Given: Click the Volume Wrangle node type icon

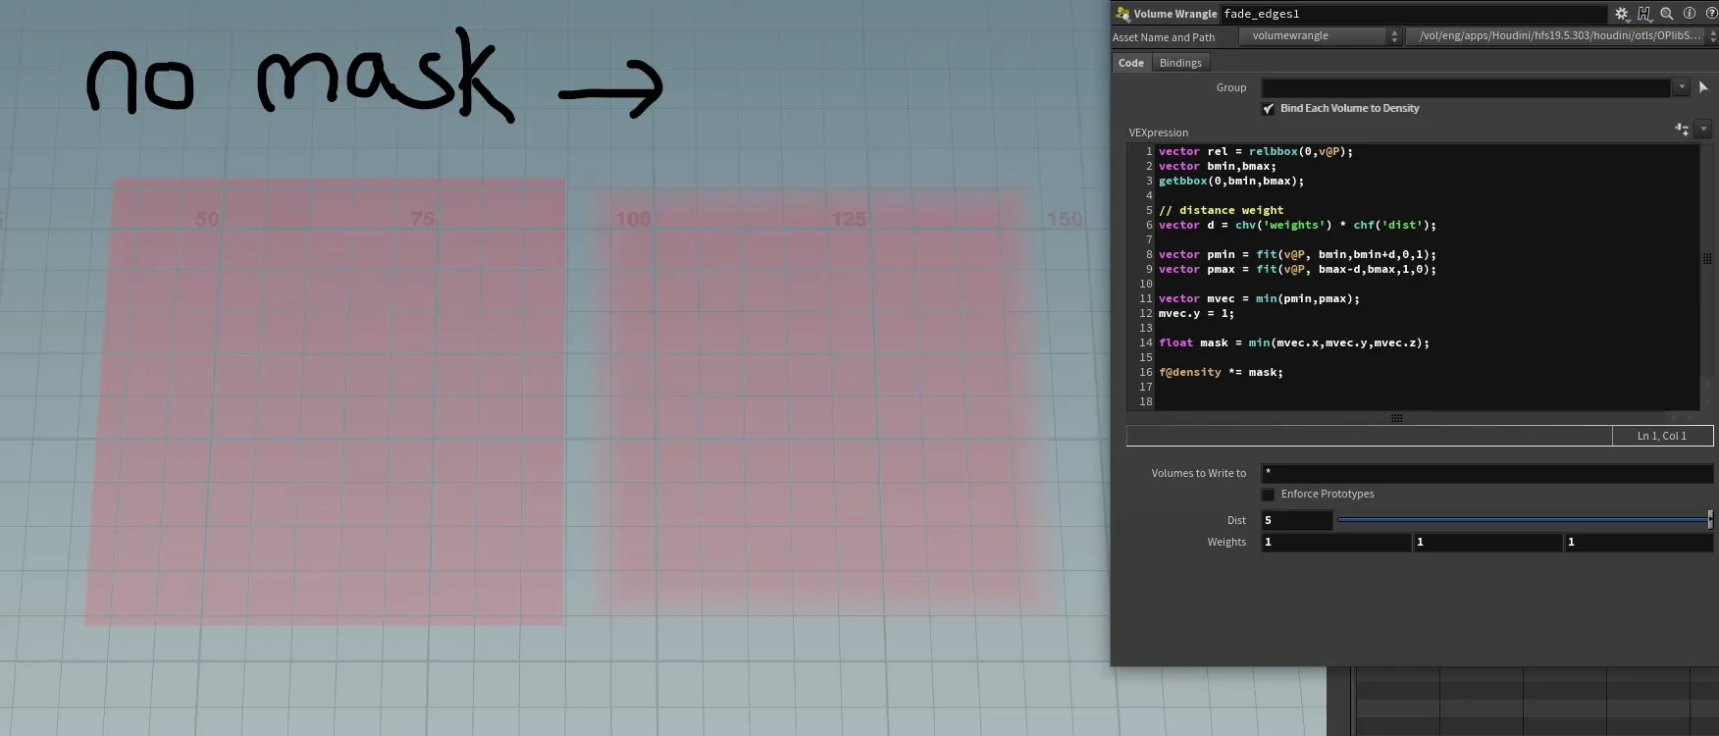Looking at the screenshot, I should click(x=1122, y=14).
